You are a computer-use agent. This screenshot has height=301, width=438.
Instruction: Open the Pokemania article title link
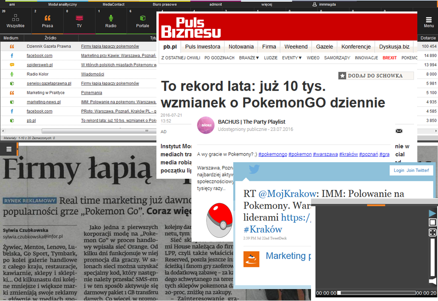[x=92, y=93]
